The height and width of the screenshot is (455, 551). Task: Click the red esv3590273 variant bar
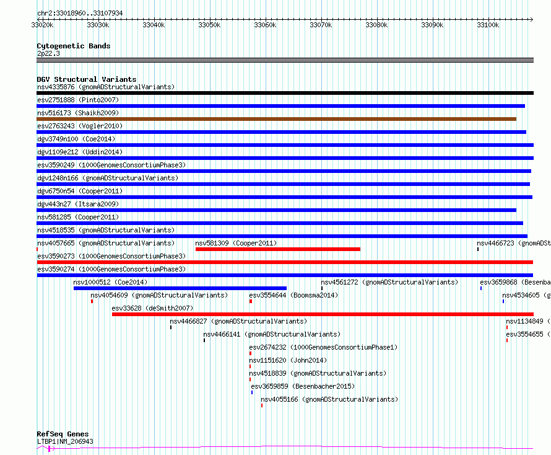point(285,262)
